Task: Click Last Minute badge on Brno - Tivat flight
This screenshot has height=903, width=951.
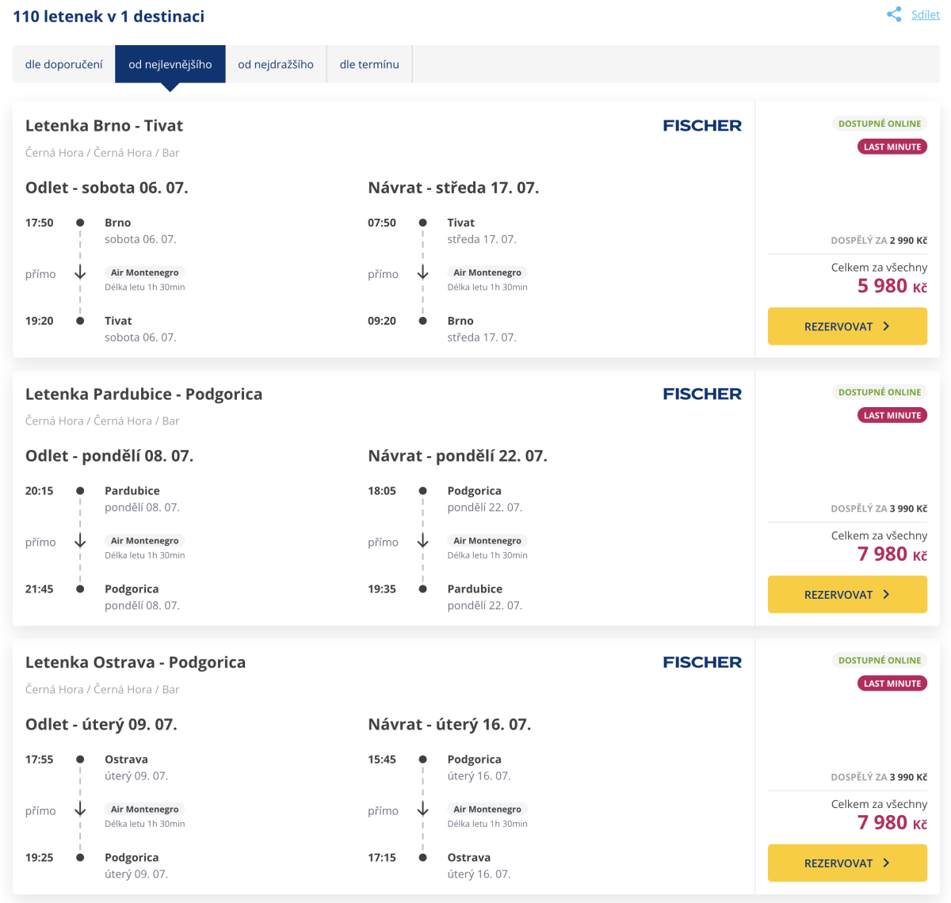Action: point(892,147)
